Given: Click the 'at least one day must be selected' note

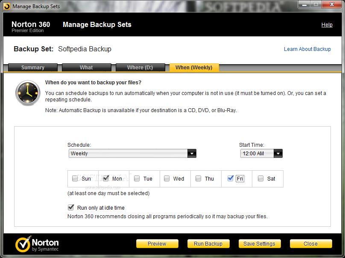Looking at the screenshot, I should pyautogui.click(x=108, y=193).
